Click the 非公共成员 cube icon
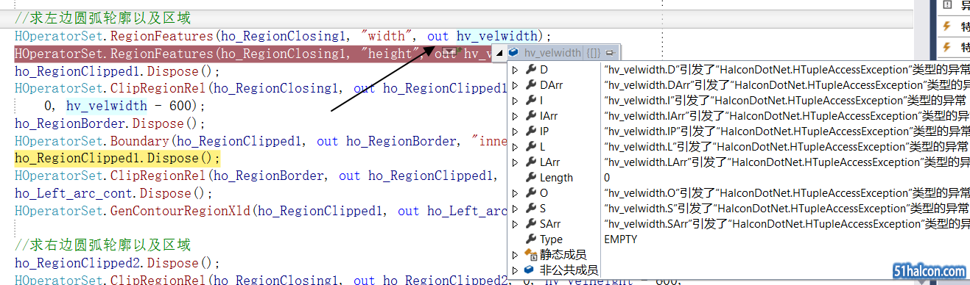Image resolution: width=970 pixels, height=285 pixels. tap(530, 270)
